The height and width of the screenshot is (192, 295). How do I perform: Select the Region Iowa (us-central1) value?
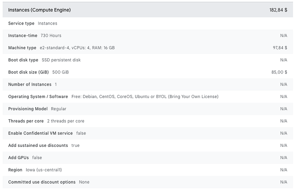click(44, 170)
